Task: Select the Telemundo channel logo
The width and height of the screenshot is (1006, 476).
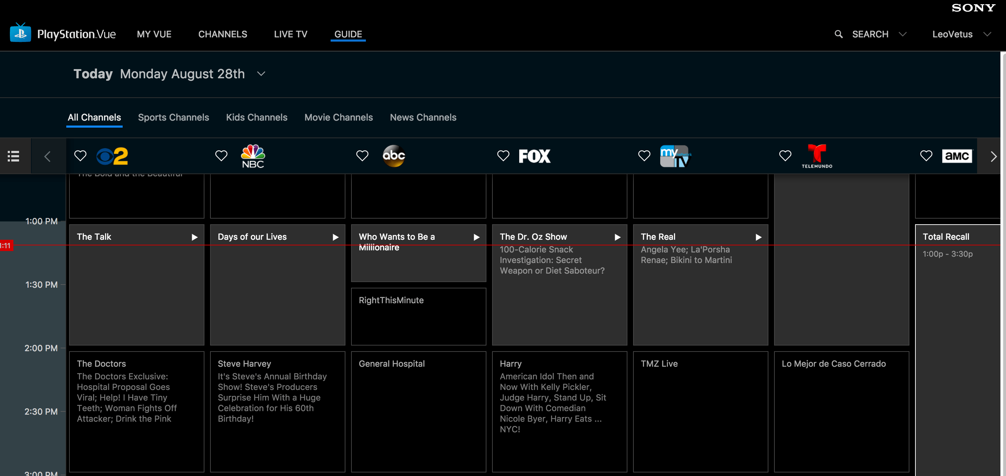Action: click(x=817, y=156)
